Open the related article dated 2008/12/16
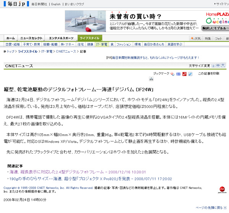This screenshot has height=213, width=229. tap(77, 172)
